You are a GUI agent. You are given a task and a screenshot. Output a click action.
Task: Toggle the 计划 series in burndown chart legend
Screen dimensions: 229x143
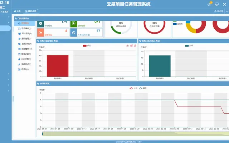[x=133, y=88]
